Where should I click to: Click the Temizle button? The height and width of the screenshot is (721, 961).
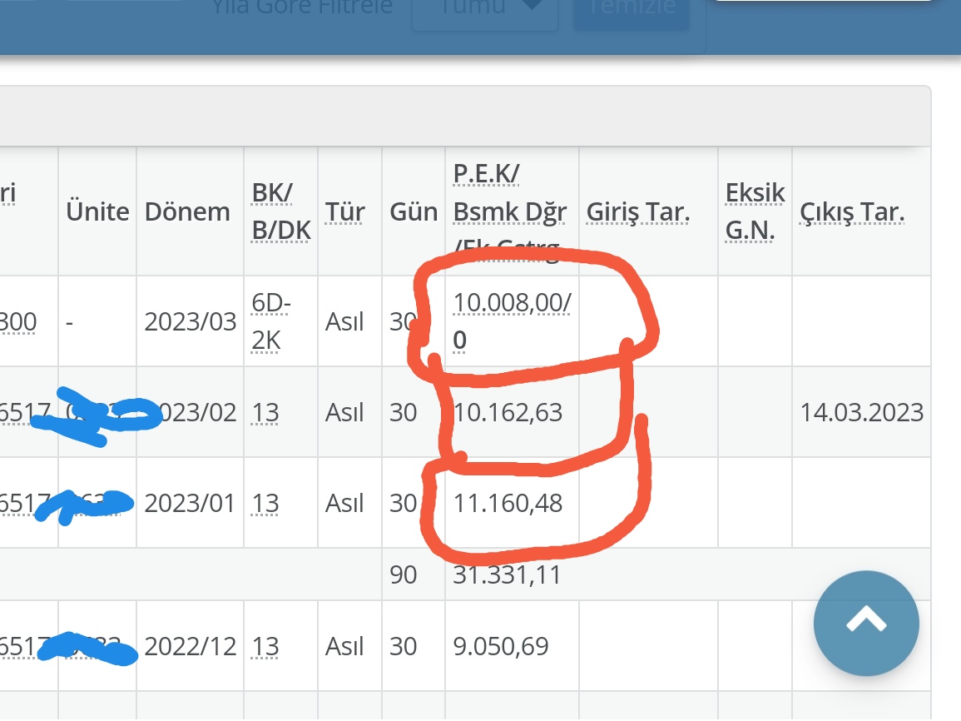(632, 12)
